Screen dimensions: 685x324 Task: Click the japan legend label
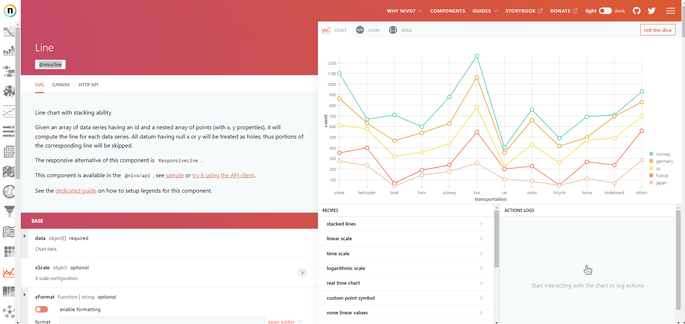pos(661,183)
